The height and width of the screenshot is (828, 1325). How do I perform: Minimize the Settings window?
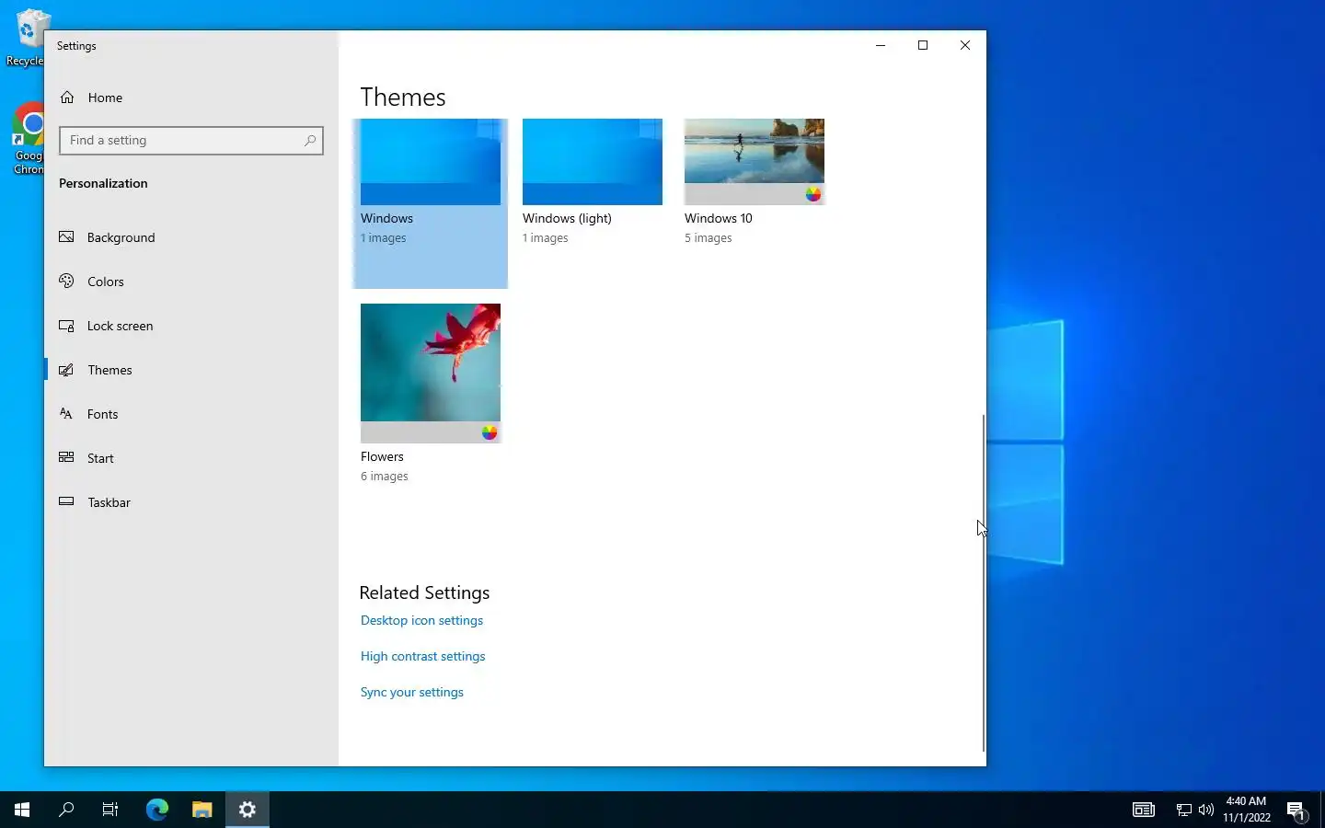coord(881,45)
